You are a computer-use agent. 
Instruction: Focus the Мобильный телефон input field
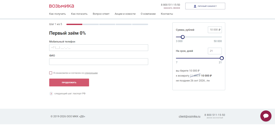99,47
